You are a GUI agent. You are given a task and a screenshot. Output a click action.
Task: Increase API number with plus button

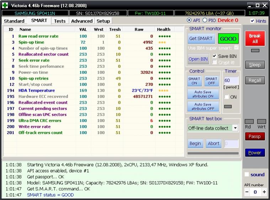(264, 192)
